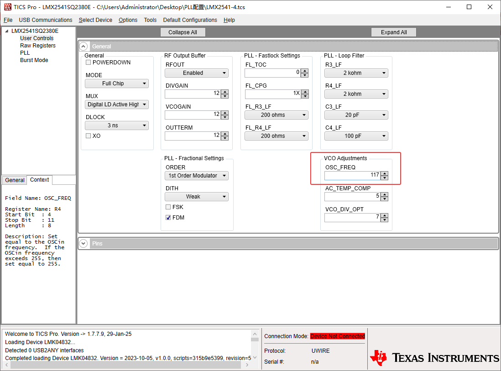The width and height of the screenshot is (501, 371).
Task: Decrement the VCOGAIN value
Action: (x=225, y=117)
